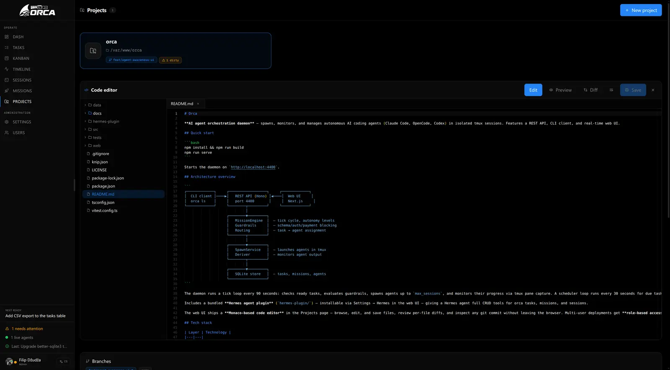The height and width of the screenshot is (370, 670).
Task: Open the language switcher showing CS
Action: coord(63,362)
